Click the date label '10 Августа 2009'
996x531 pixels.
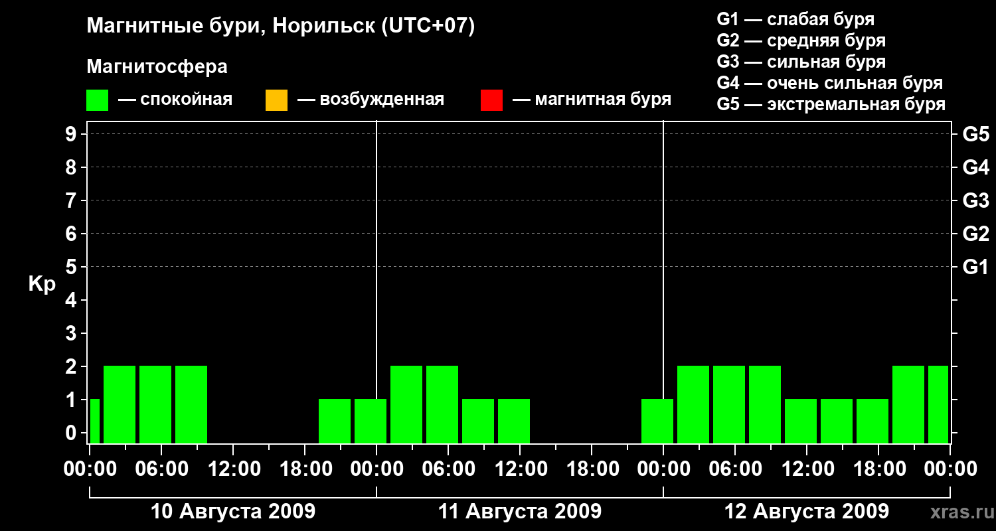(x=233, y=512)
